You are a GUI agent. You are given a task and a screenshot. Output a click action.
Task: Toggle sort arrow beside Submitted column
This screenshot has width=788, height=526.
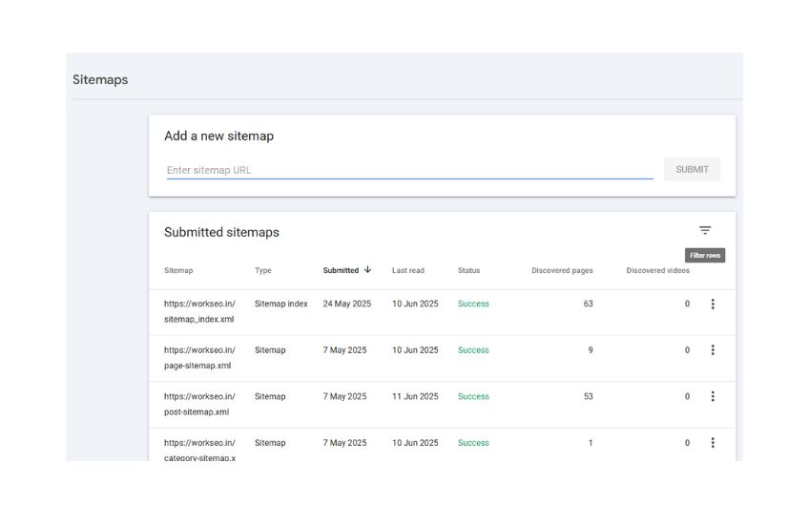pyautogui.click(x=368, y=269)
